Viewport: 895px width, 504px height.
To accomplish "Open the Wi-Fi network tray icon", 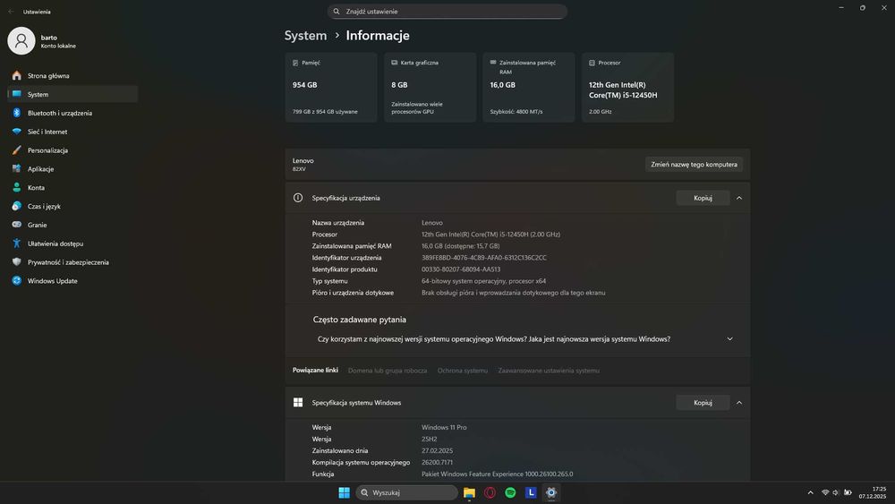I will (825, 492).
